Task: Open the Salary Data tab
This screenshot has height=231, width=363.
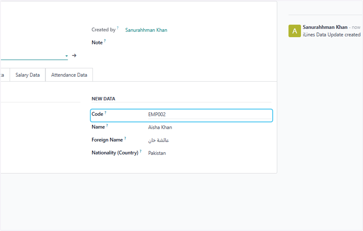Action: 28,75
